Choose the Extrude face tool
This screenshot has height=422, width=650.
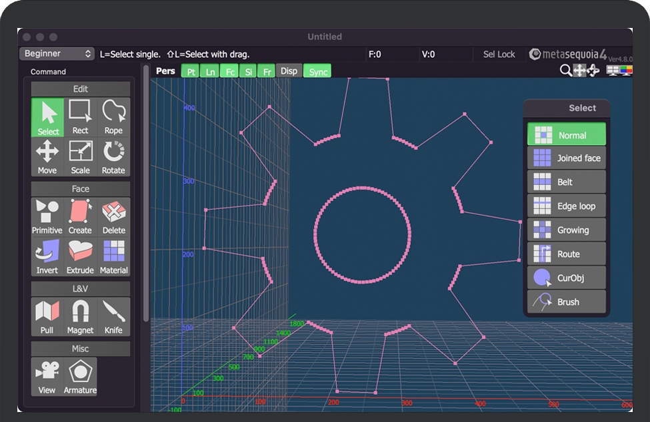click(80, 257)
